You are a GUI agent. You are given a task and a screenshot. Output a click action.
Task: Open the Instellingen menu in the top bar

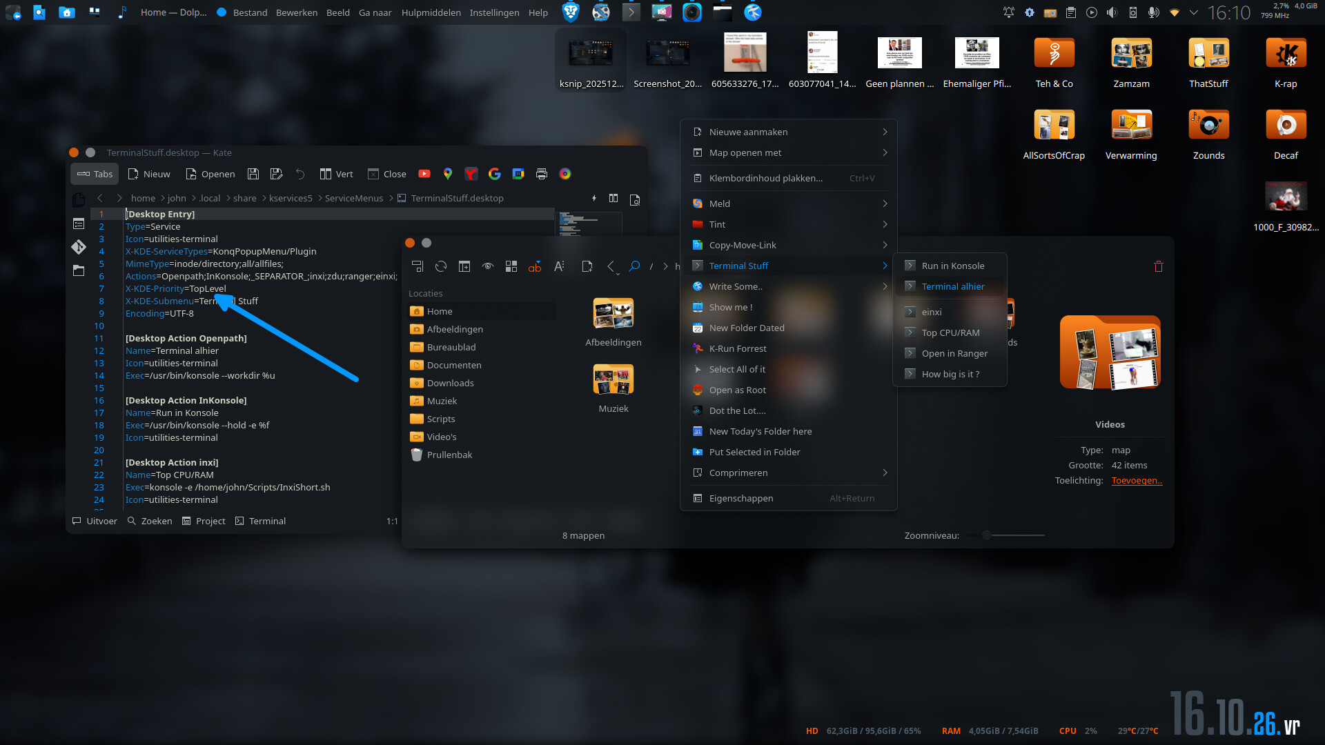[x=494, y=12]
